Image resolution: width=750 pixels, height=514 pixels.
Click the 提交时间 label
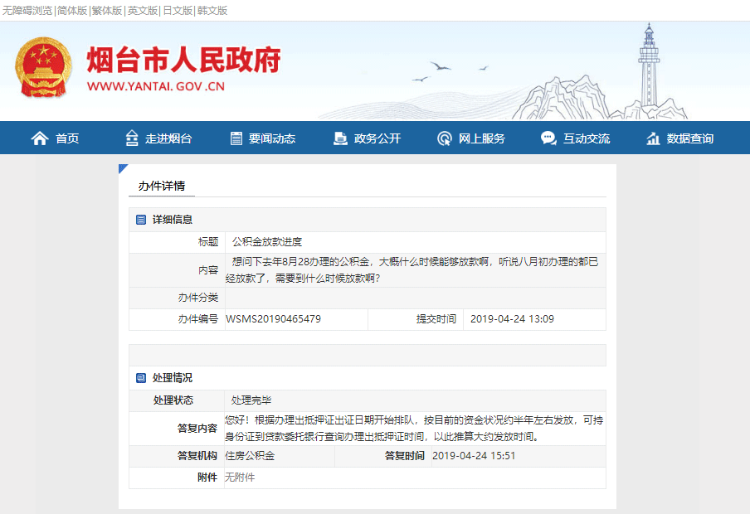pos(436,319)
